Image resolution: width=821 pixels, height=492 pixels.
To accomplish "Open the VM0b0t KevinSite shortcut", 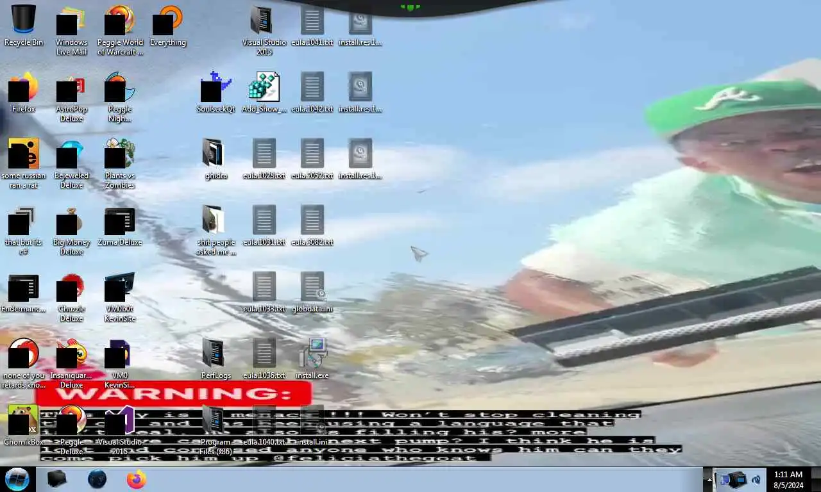I will click(x=120, y=296).
